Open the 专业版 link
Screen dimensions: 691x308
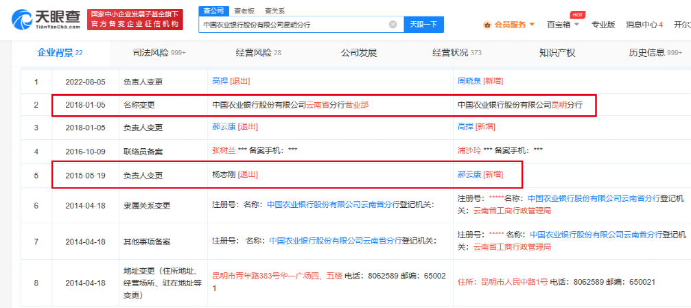coord(603,25)
